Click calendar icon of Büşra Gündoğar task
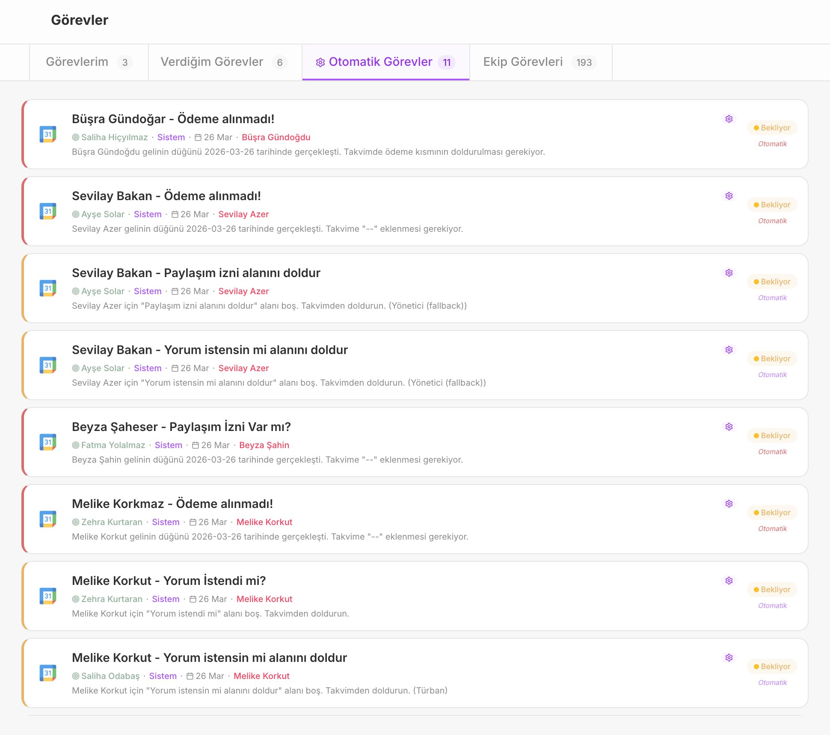Viewport: 830px width, 735px height. 48,134
